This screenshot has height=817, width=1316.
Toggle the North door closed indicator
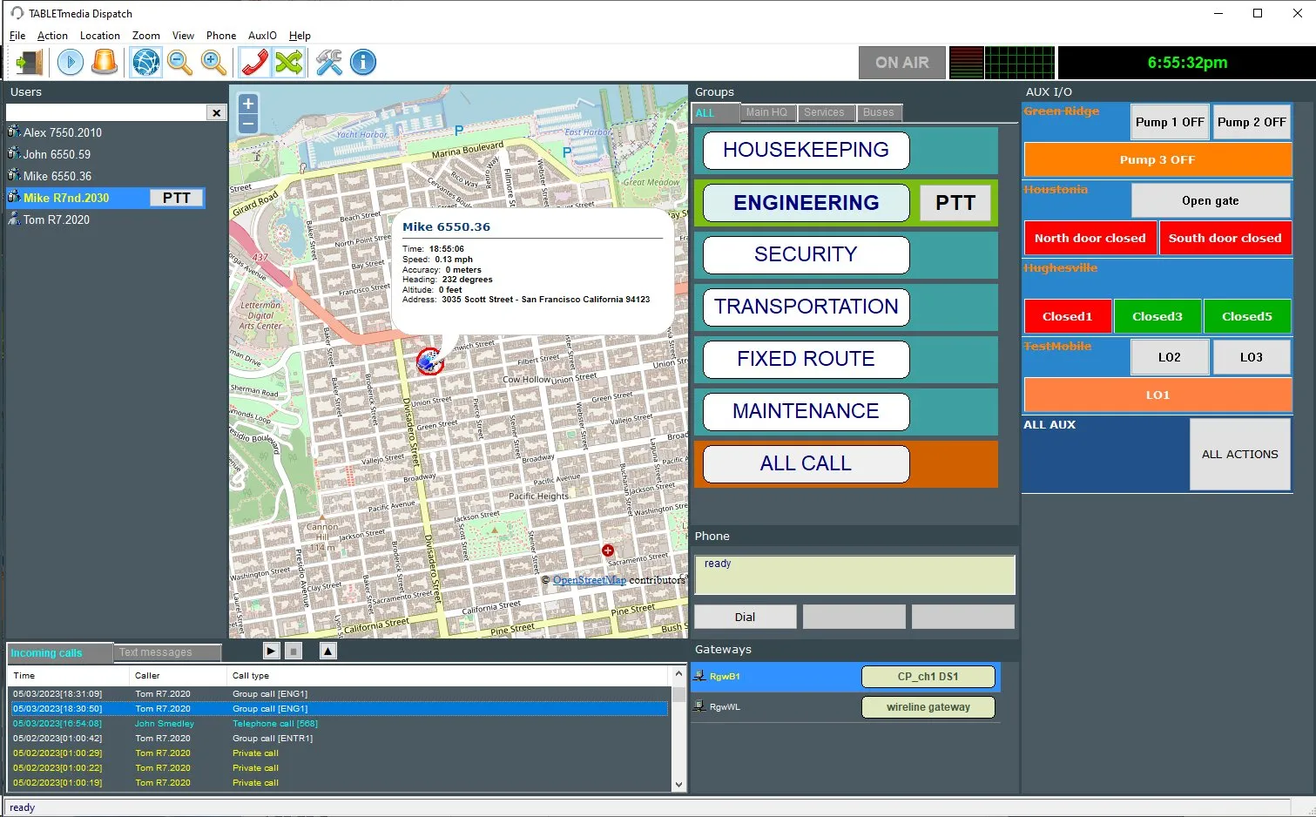(1090, 239)
